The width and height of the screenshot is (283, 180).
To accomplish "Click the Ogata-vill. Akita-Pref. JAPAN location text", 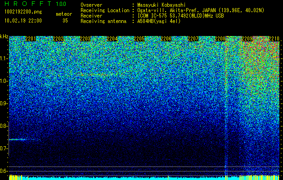I will 201,10.
